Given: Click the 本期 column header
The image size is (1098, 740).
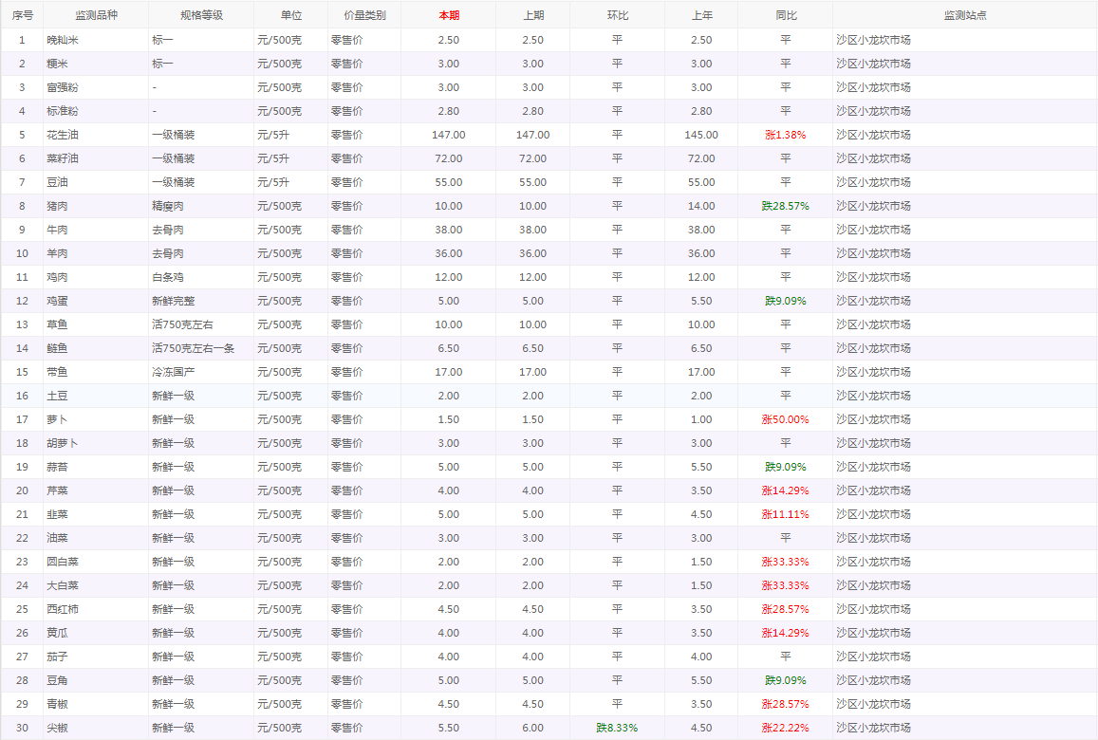Looking at the screenshot, I should [448, 15].
